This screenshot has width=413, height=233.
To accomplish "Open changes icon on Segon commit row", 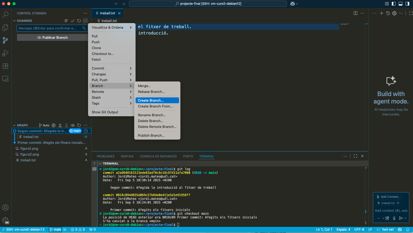I will coord(85,131).
